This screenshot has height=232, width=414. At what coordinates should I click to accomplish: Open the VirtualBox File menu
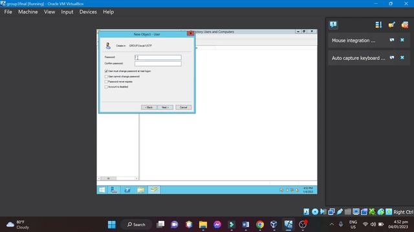(8, 12)
